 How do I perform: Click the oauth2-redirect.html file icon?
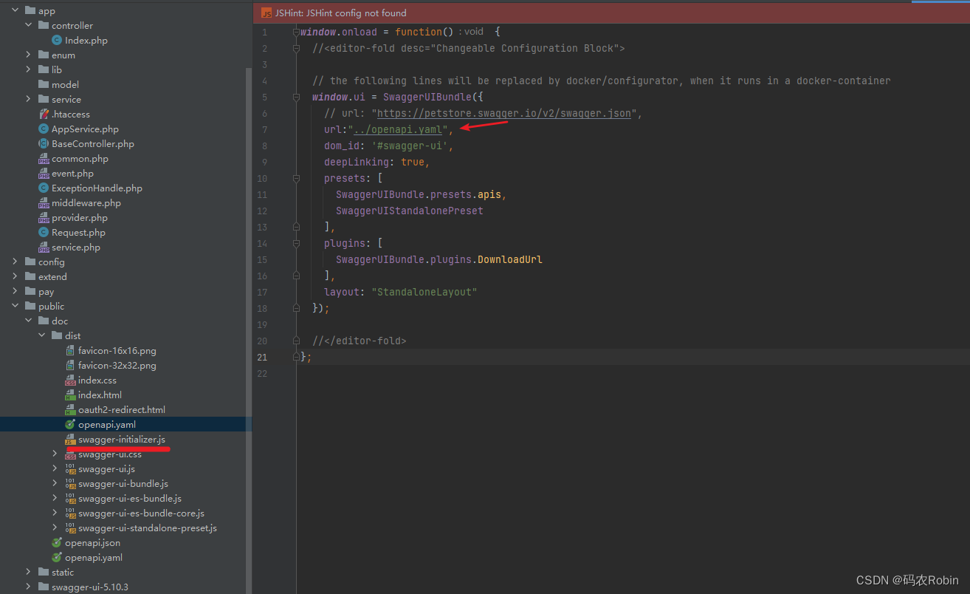pyautogui.click(x=70, y=409)
